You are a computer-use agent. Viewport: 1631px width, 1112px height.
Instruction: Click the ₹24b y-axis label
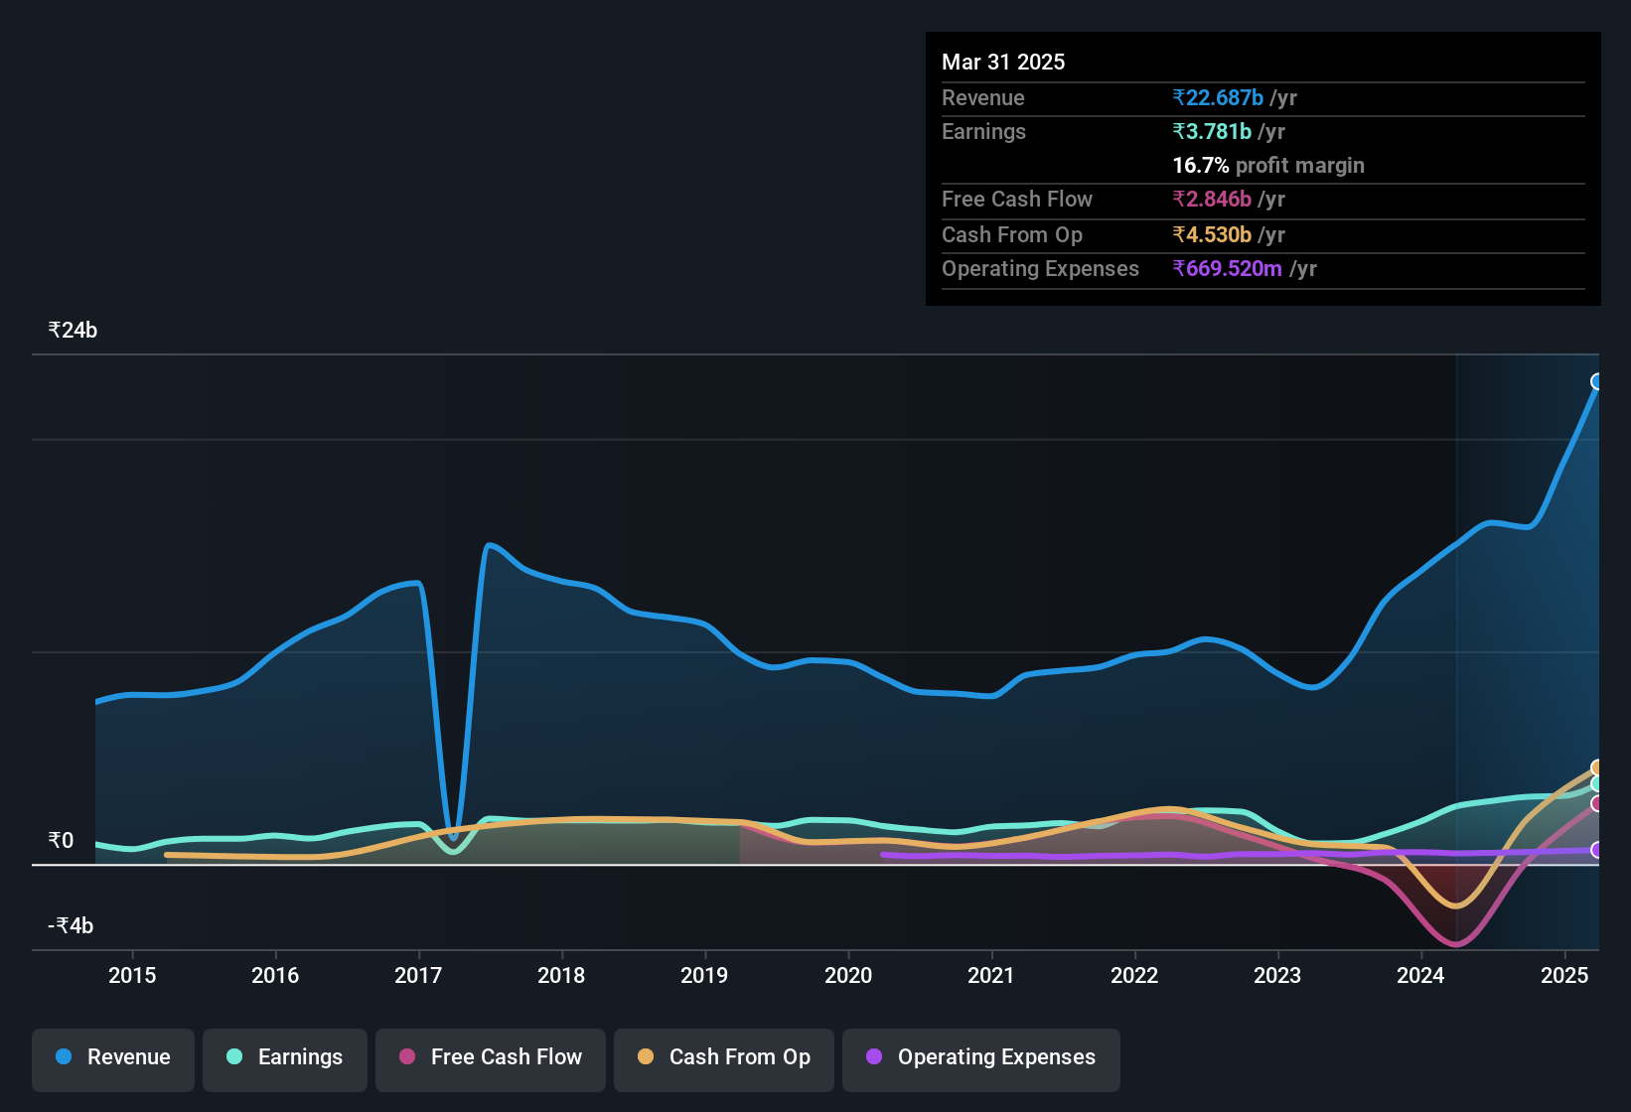[x=73, y=331]
